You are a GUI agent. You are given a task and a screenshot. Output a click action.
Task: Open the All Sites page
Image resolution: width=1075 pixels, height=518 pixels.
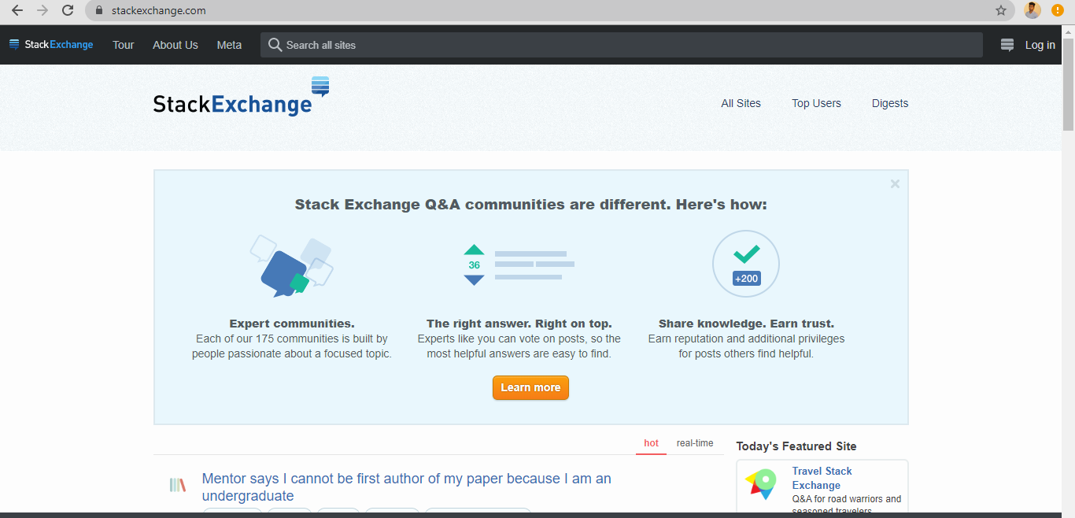click(x=741, y=103)
